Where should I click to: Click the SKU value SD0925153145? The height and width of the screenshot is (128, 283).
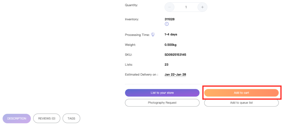[175, 55]
